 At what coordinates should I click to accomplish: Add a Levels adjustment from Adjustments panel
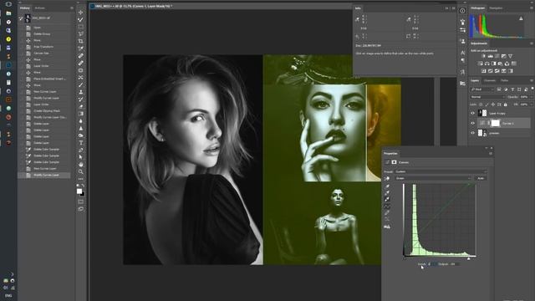point(491,56)
